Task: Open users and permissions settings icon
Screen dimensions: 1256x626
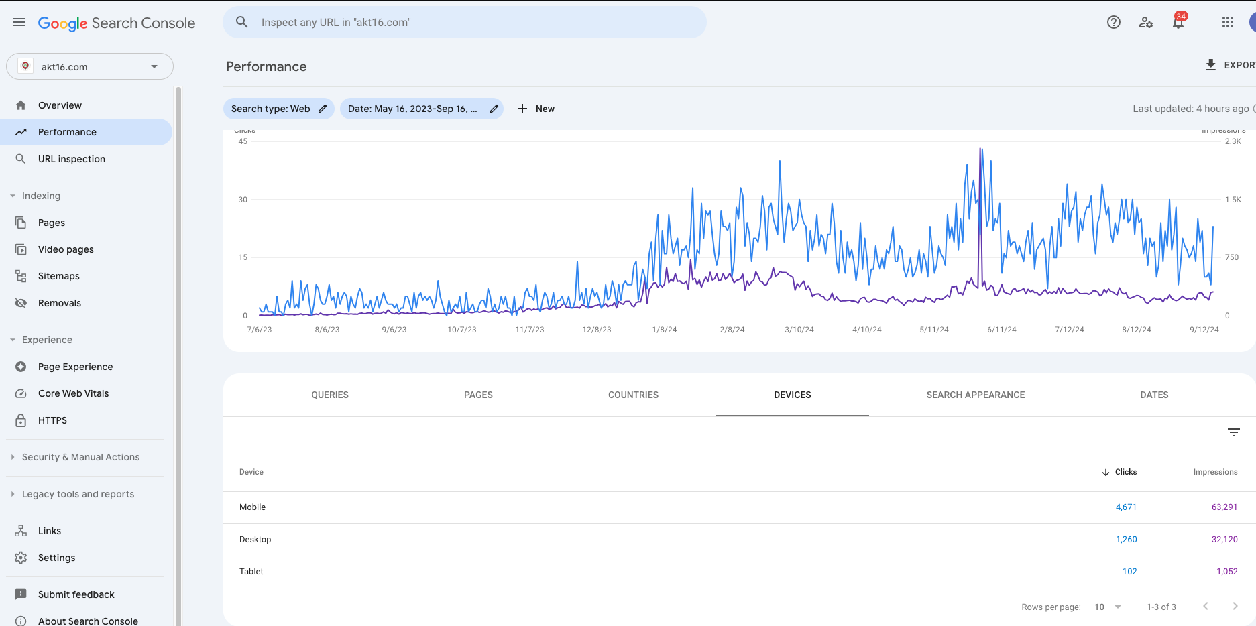Action: coord(1146,22)
